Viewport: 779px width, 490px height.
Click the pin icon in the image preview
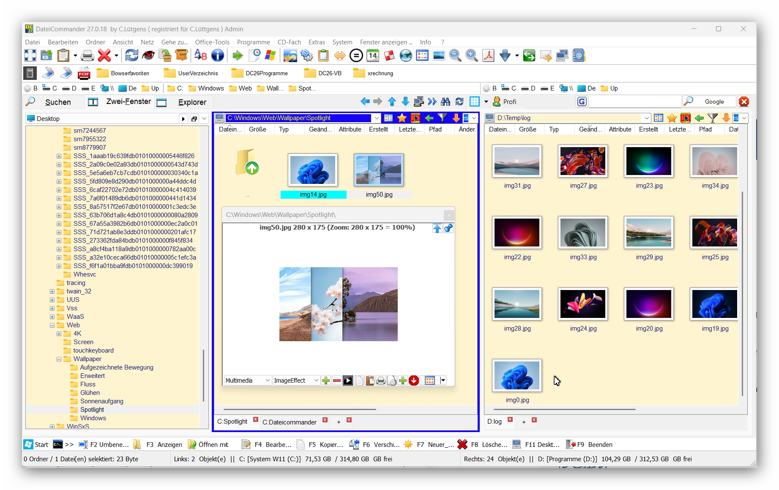tap(448, 228)
